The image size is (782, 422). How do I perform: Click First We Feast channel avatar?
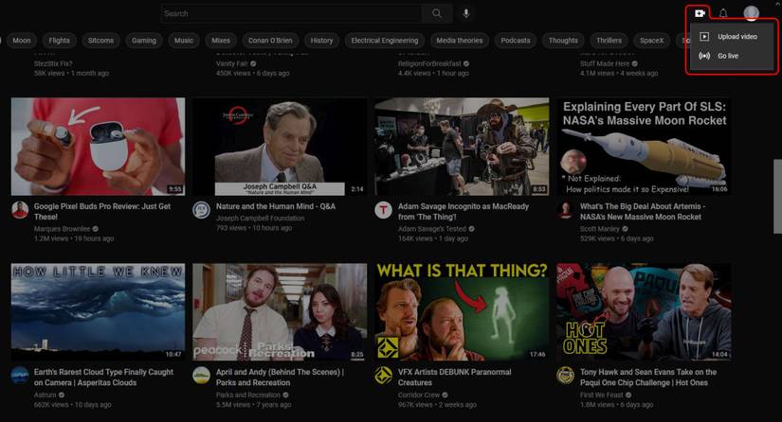pyautogui.click(x=565, y=376)
